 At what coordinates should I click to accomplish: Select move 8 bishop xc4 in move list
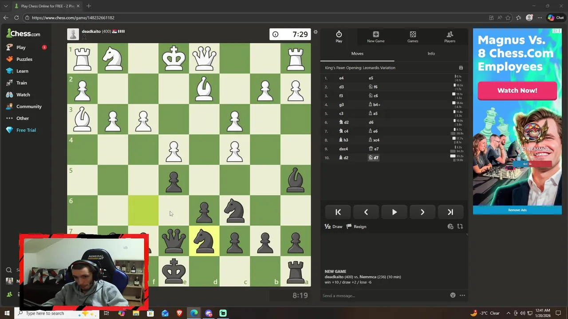click(x=374, y=140)
